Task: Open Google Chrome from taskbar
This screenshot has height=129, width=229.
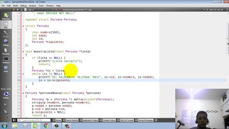Action: pos(46,126)
